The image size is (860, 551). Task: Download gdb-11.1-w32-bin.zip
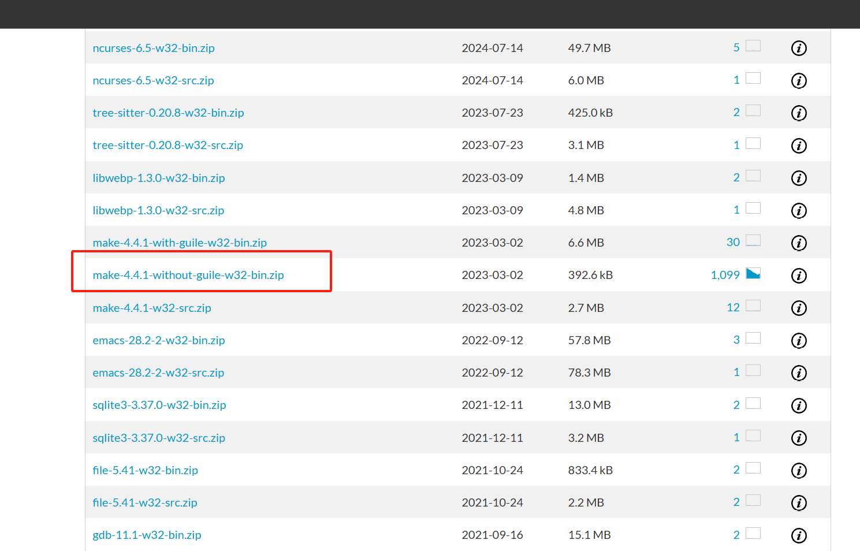coord(147,535)
